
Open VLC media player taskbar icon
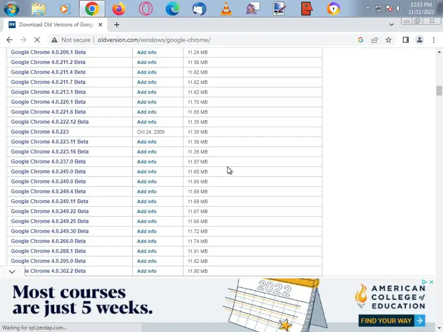coord(226,9)
